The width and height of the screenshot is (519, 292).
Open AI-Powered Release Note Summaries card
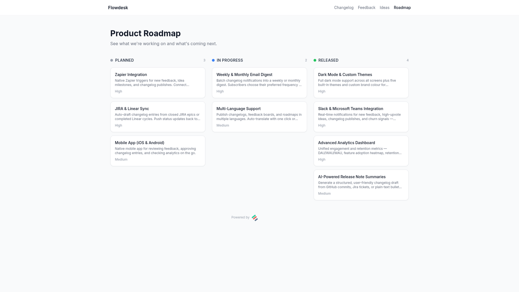(x=361, y=185)
